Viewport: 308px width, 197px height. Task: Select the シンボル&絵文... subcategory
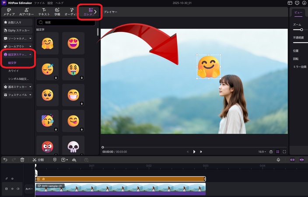point(18,79)
